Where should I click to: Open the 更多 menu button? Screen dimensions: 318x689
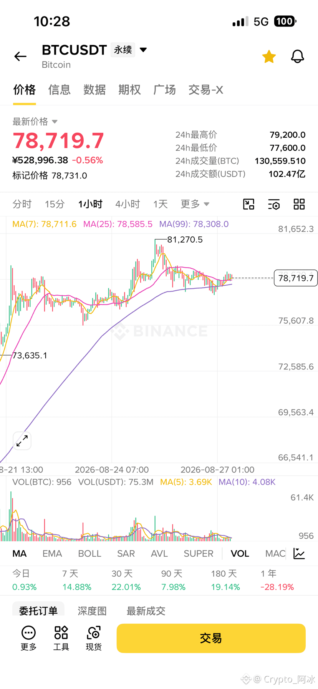(x=28, y=638)
